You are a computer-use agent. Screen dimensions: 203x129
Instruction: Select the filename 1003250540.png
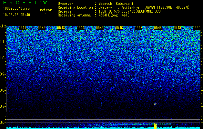[x=17, y=9]
